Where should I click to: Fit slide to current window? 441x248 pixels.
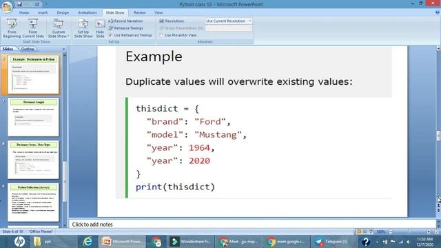click(436, 231)
